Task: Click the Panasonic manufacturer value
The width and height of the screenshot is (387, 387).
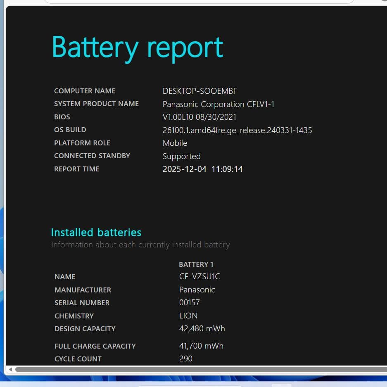Action: (197, 290)
